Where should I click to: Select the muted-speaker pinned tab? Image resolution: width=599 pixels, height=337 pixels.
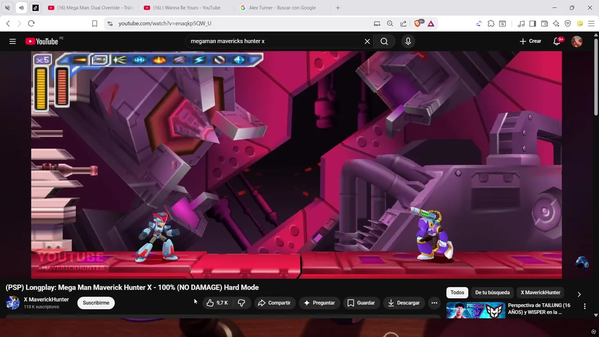click(7, 7)
